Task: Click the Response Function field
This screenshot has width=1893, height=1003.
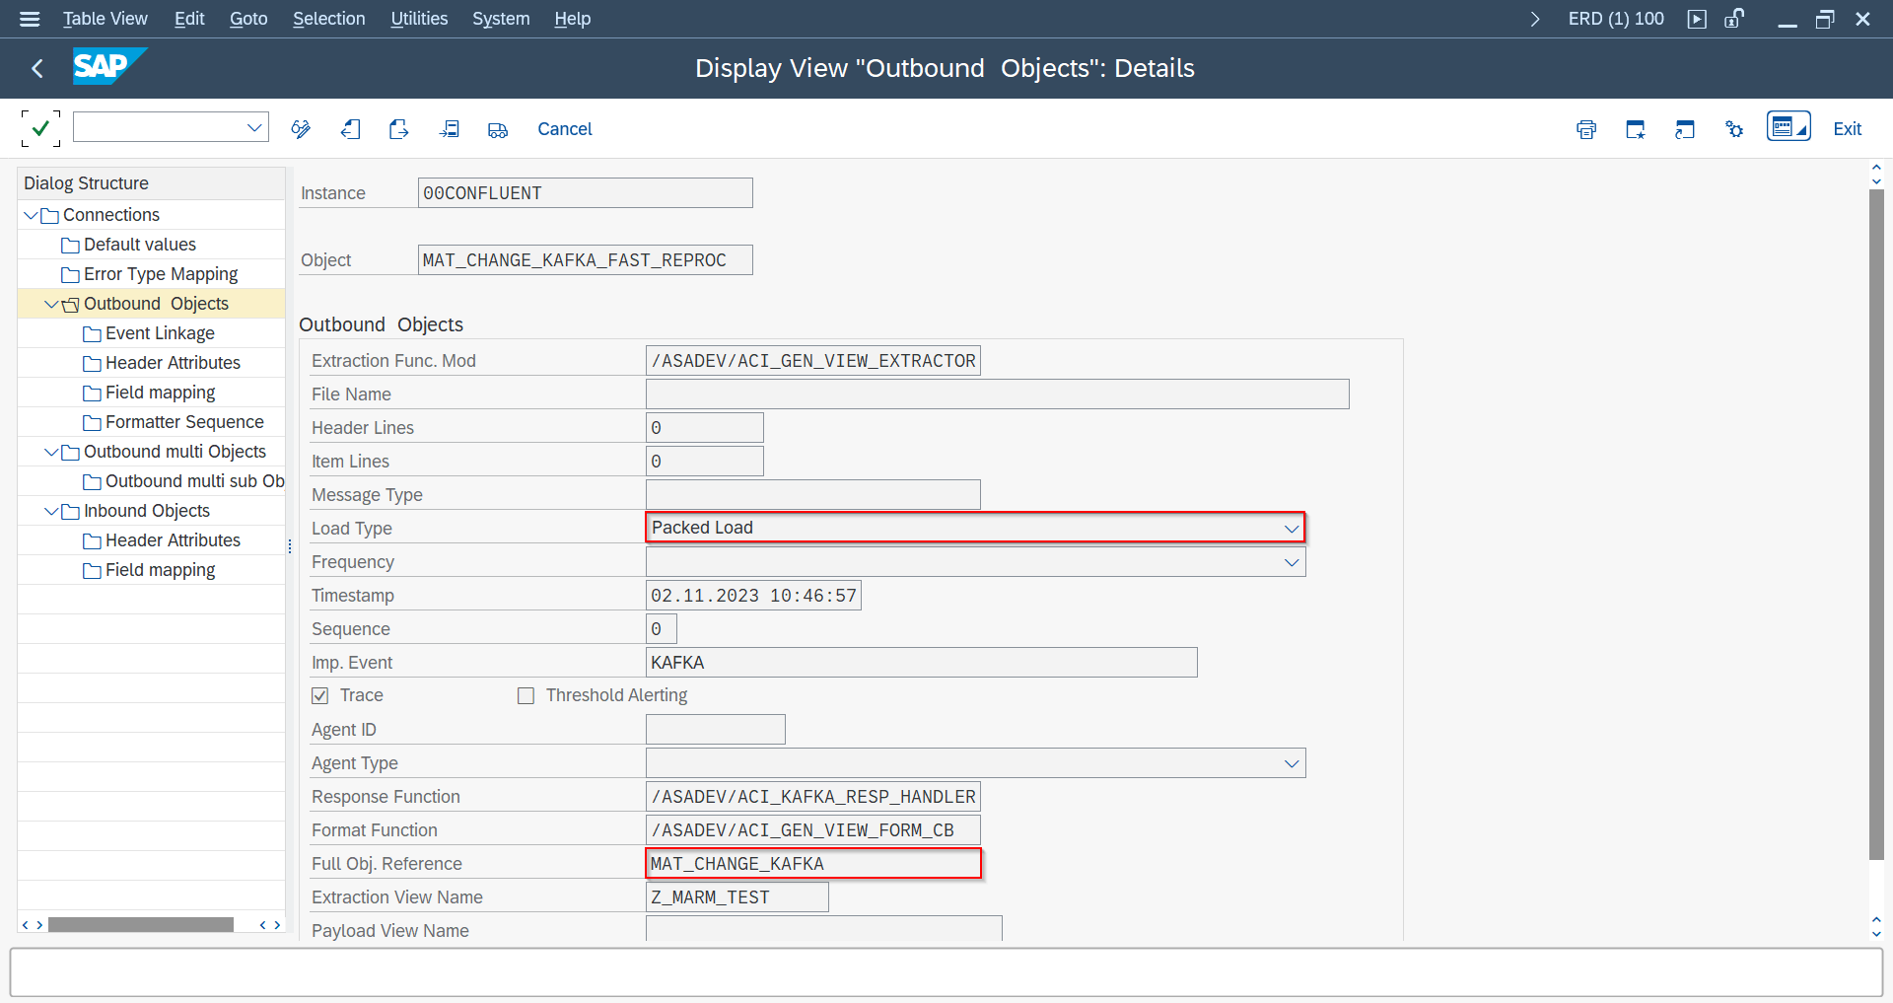Action: [813, 797]
